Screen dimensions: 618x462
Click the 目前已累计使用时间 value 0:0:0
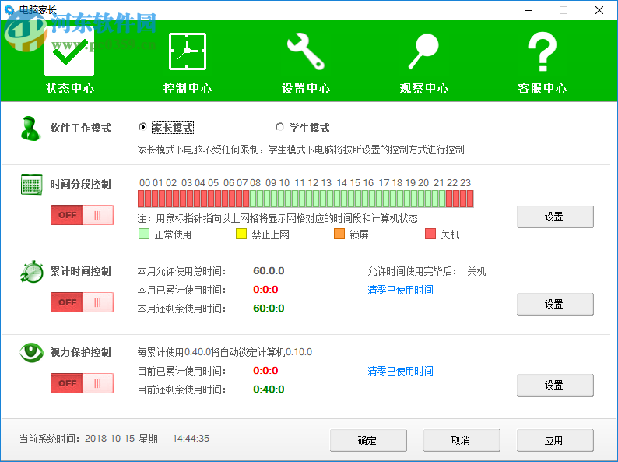coord(265,371)
